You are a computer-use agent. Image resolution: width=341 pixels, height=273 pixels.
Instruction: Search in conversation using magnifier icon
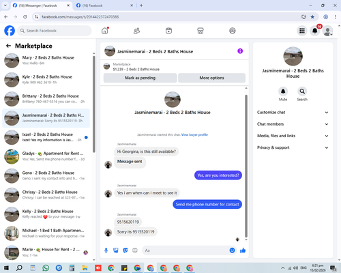pyautogui.click(x=302, y=91)
